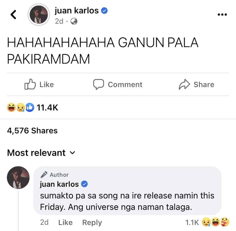
Task: Tap the back arrow icon
Action: 13,15
